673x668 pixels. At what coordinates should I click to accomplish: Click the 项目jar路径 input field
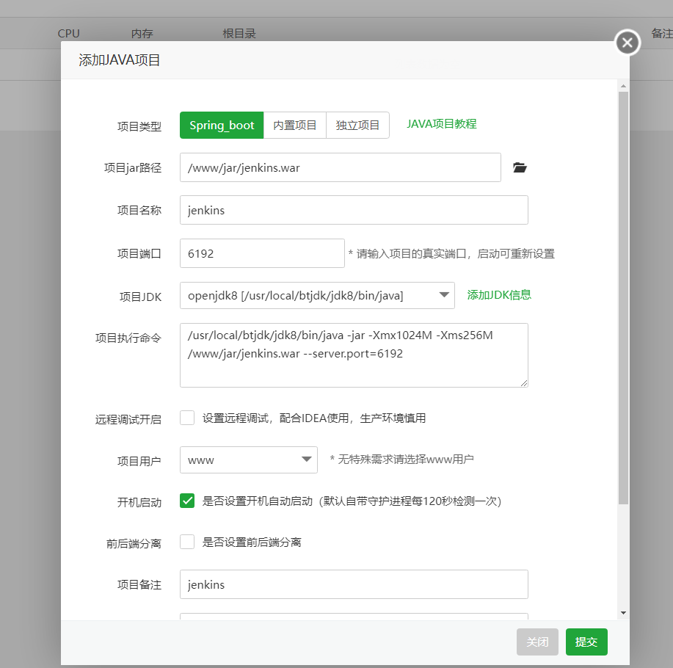(x=341, y=167)
